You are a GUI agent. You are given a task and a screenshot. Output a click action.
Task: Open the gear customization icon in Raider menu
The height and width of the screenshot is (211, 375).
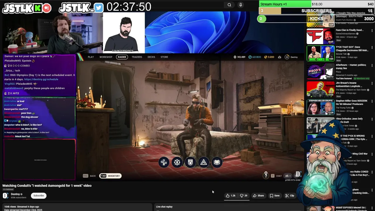coord(177,162)
